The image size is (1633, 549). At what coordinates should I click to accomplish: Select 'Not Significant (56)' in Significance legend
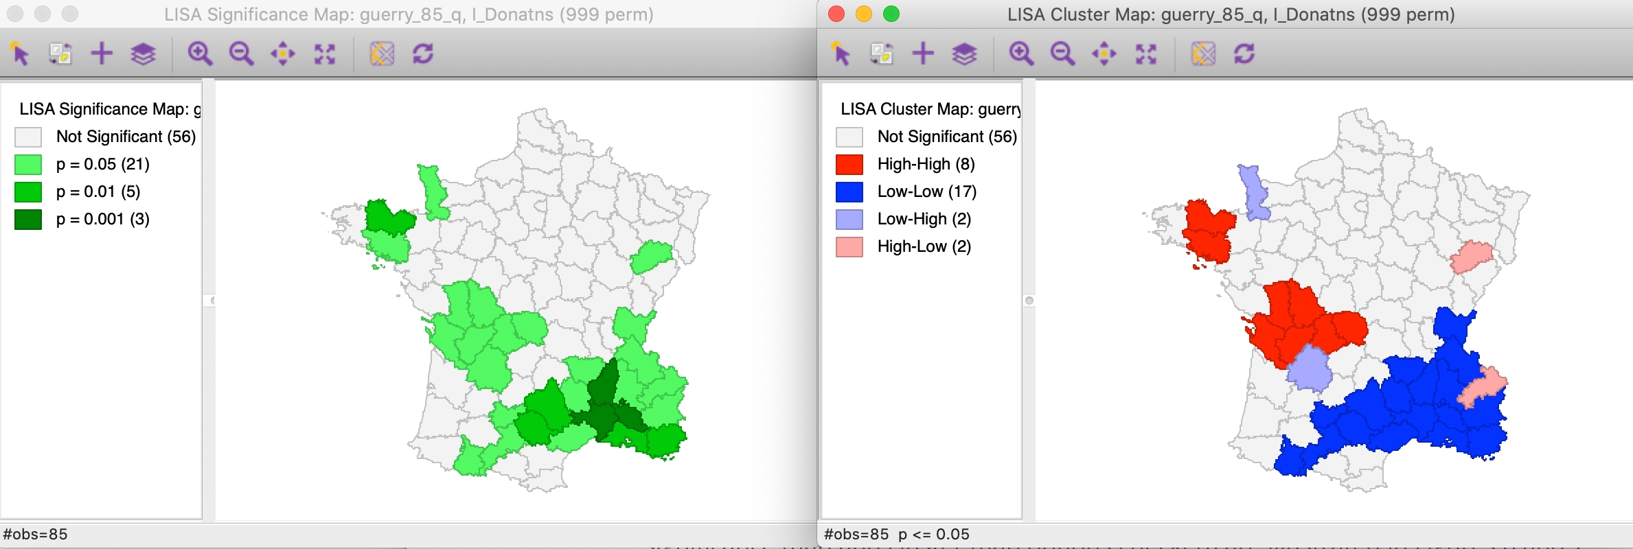[126, 137]
